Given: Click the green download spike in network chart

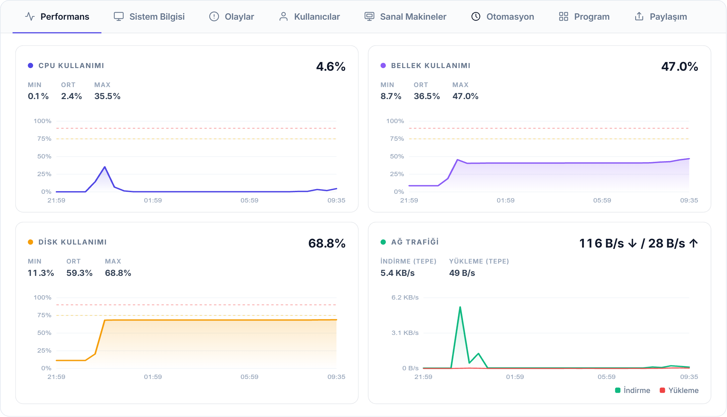Looking at the screenshot, I should (460, 307).
